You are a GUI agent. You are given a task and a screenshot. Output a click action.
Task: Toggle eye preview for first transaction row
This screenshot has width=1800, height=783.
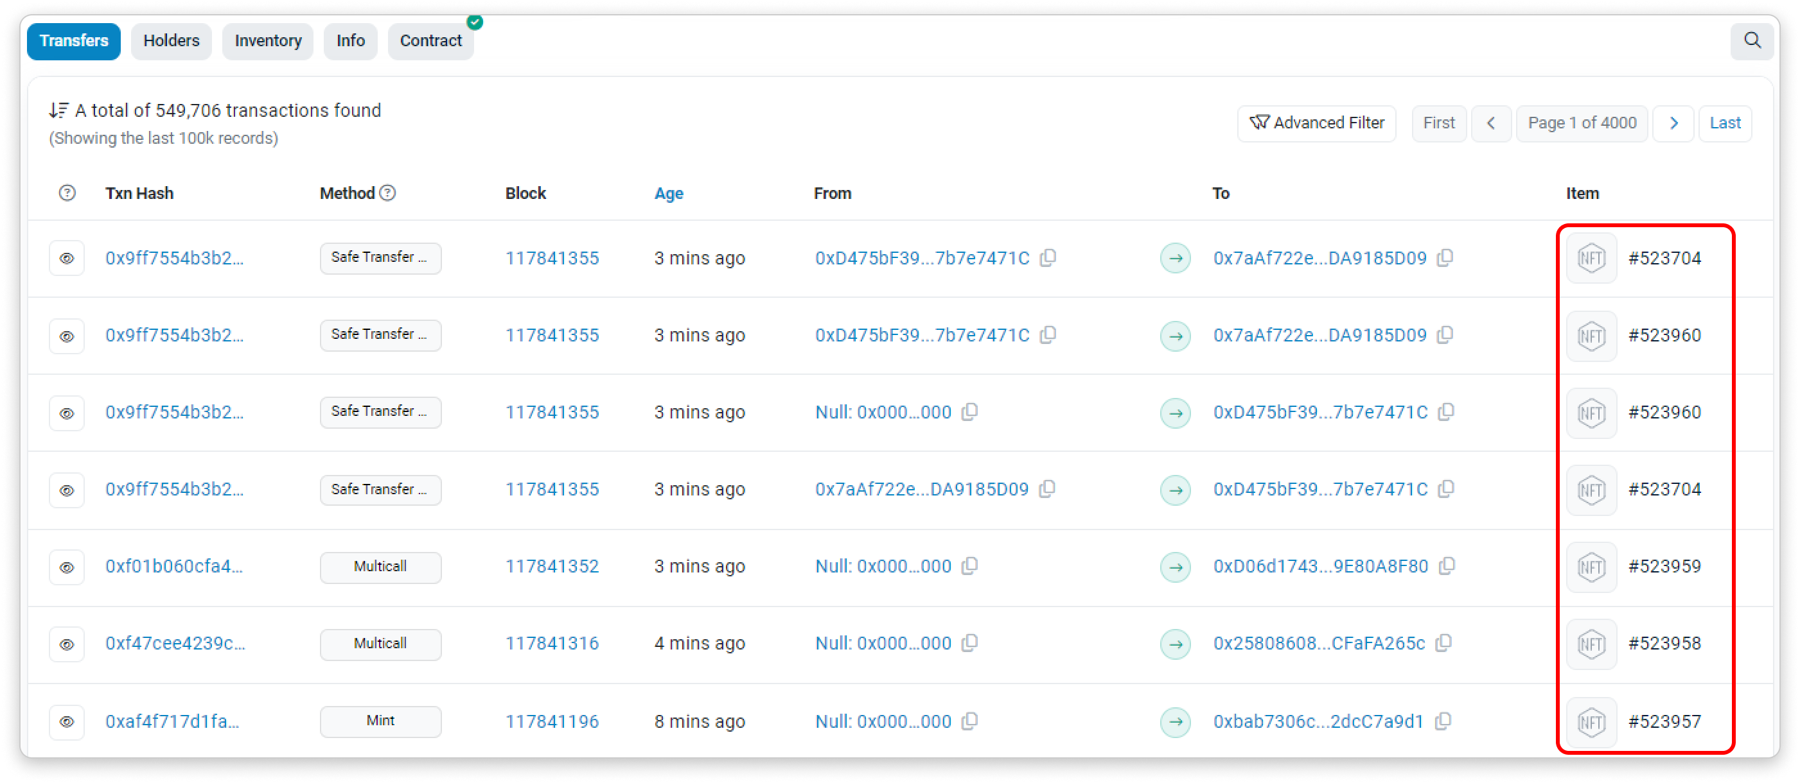(x=67, y=258)
